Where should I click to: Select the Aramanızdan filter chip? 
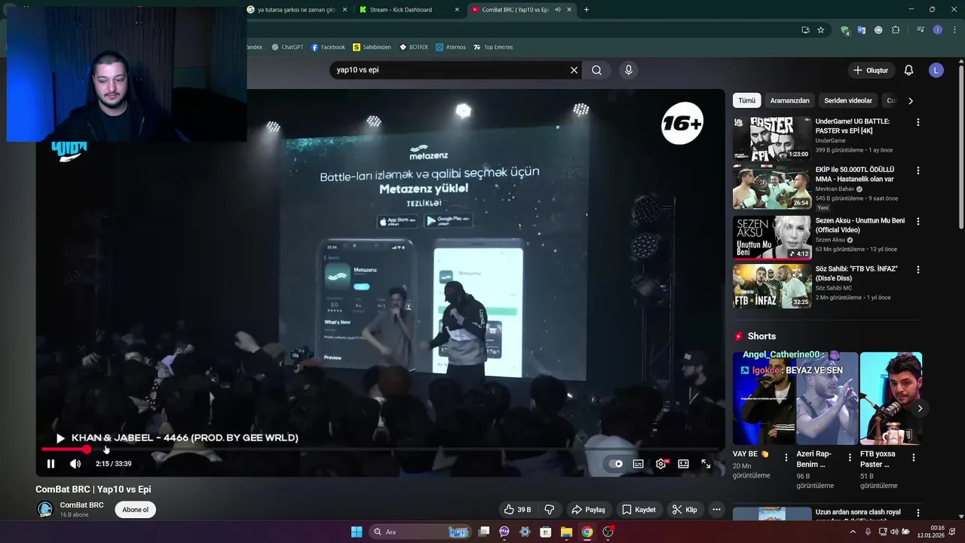click(789, 100)
